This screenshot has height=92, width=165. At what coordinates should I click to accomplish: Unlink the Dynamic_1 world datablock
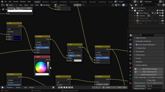80,5
